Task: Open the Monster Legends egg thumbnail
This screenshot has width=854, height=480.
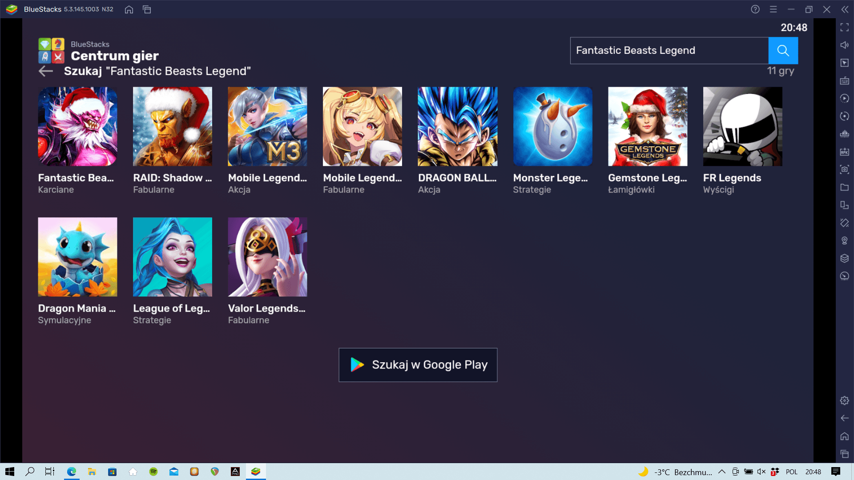Action: coord(552,126)
